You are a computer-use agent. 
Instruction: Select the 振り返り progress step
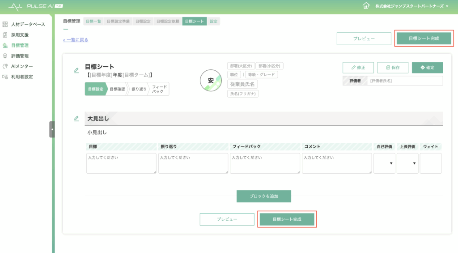[139, 89]
